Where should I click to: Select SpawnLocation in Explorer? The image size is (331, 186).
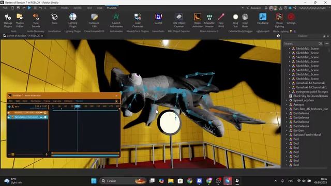[x=304, y=100]
